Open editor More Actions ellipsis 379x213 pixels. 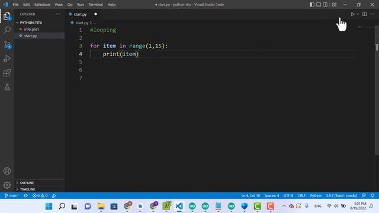coord(372,14)
